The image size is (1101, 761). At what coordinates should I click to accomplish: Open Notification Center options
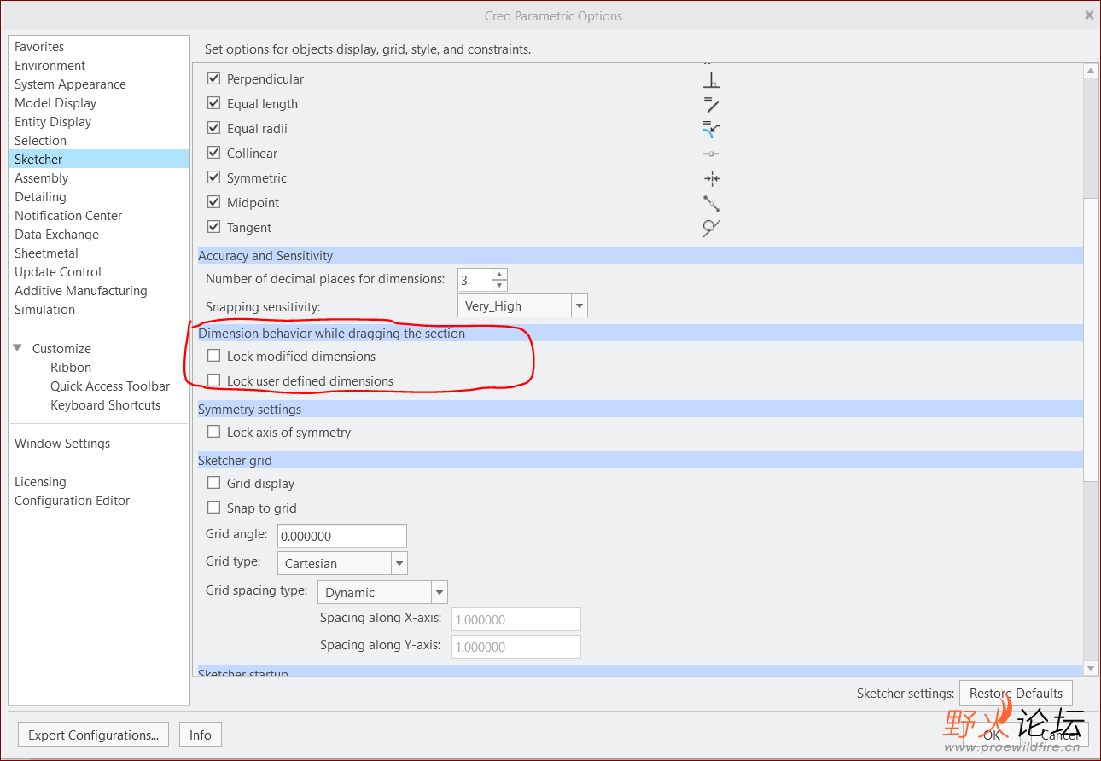click(x=68, y=216)
